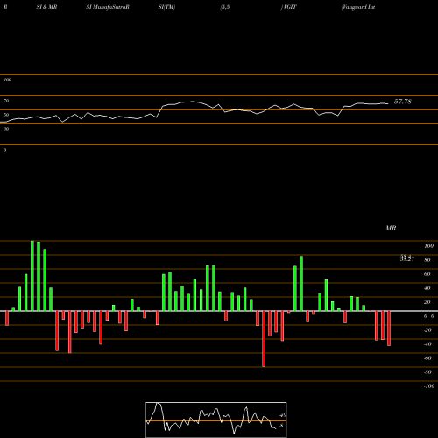Click the '(Vanguard Int' name text
438x438 pixels.
[x=358, y=7]
